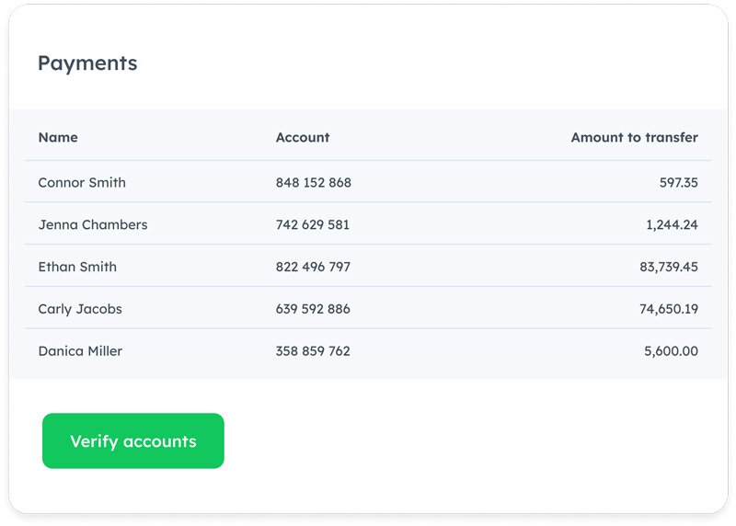Select the Ethan Smith name cell
736x526 pixels.
click(77, 267)
